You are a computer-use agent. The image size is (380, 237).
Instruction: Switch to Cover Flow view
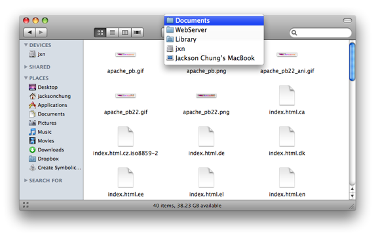coord(137,33)
